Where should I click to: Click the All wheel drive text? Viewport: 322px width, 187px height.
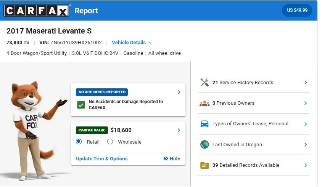point(164,53)
